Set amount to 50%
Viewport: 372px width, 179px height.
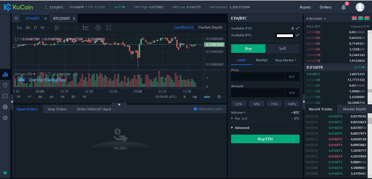click(256, 104)
